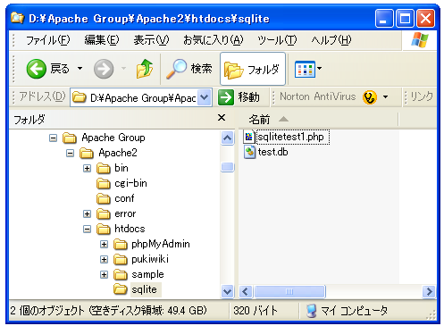
Task: Click the pukiwiki folder icon
Action: [x=121, y=259]
